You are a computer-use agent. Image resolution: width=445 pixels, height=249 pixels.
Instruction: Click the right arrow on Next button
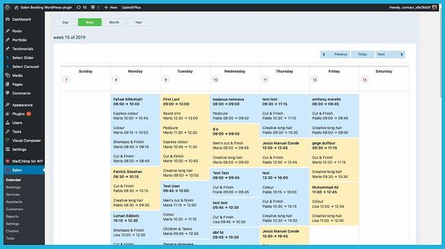click(x=402, y=55)
